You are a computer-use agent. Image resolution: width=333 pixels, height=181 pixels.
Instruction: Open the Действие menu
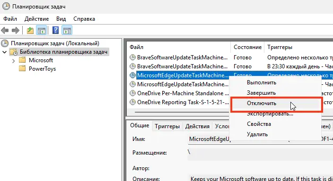tap(36, 19)
